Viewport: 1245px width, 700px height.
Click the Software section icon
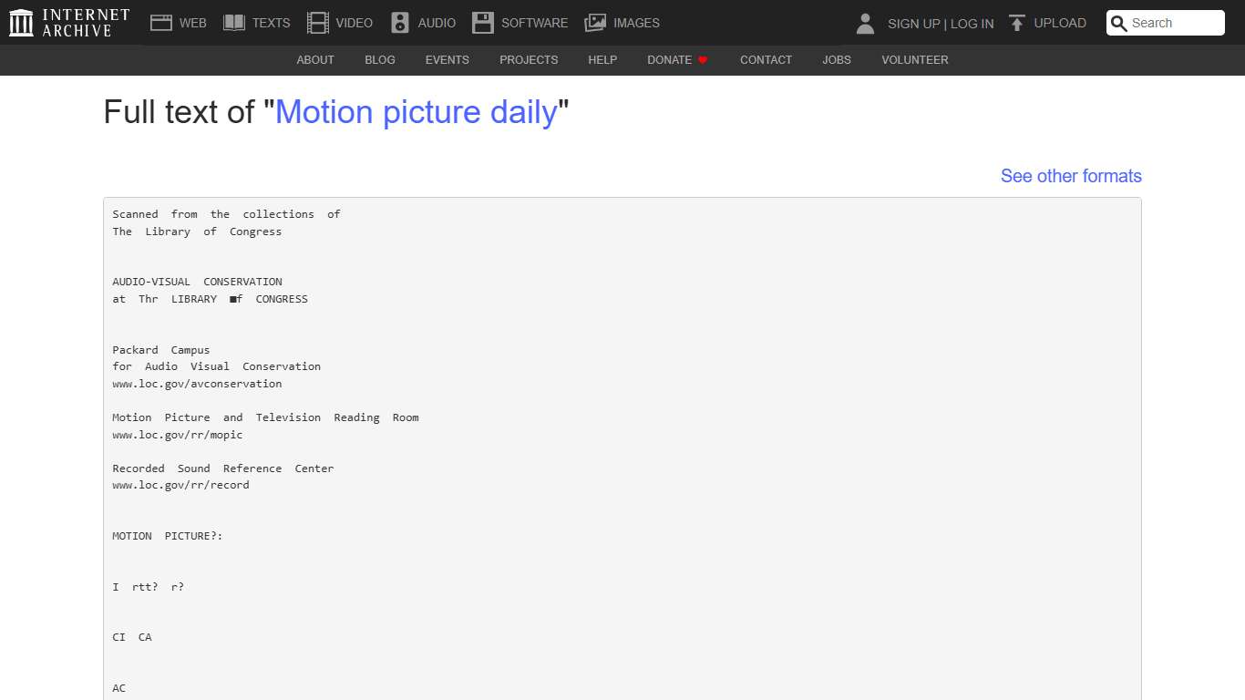pos(483,22)
